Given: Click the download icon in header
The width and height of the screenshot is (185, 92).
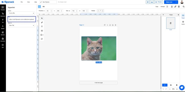Looking at the screenshot, I should point(152,2).
